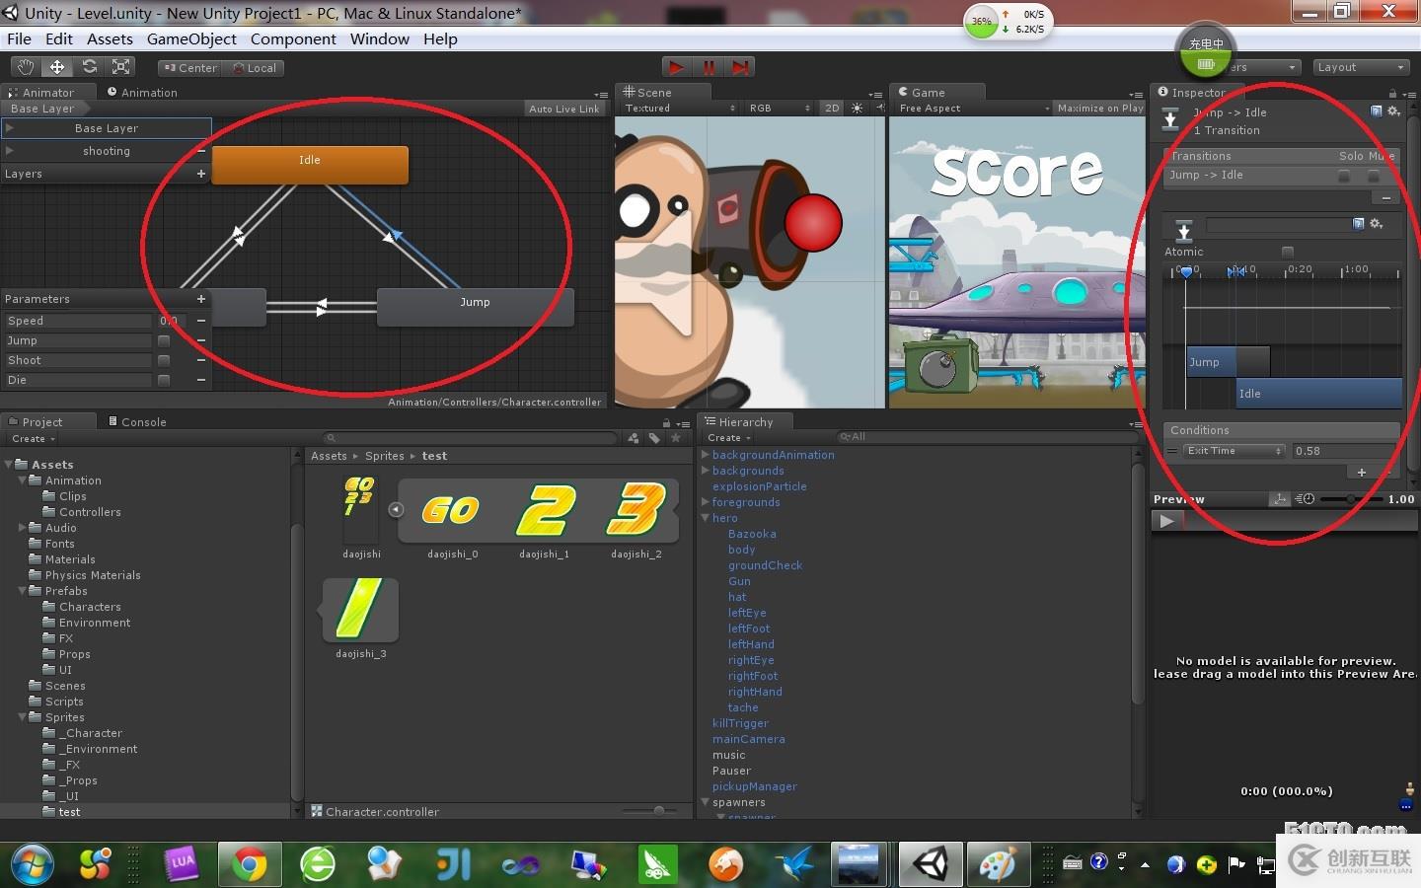Expand the Audio folder in Project
The width and height of the screenshot is (1421, 888).
pyautogui.click(x=22, y=528)
